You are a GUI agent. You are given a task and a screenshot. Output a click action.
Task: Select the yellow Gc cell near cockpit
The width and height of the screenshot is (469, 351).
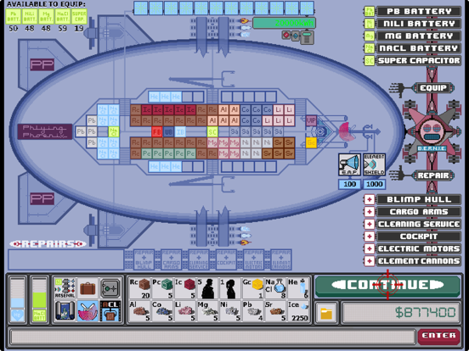pyautogui.click(x=311, y=142)
